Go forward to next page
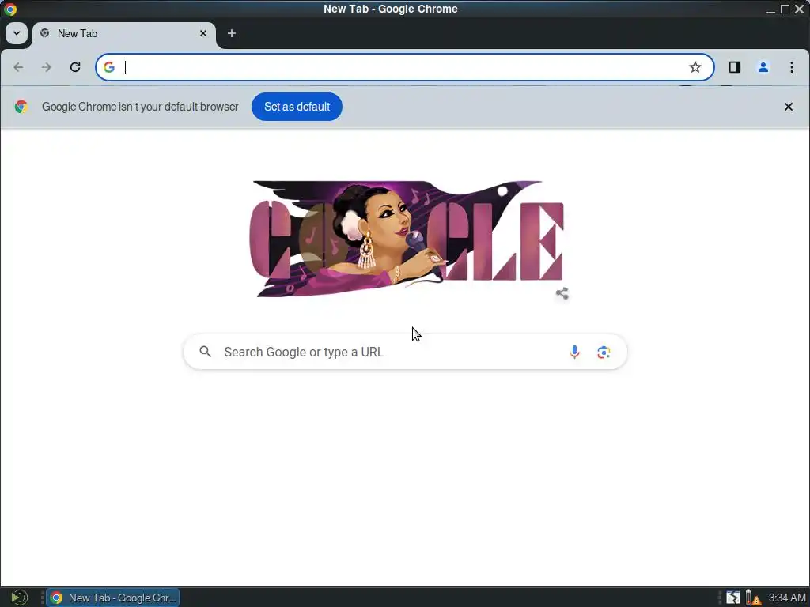 [47, 67]
